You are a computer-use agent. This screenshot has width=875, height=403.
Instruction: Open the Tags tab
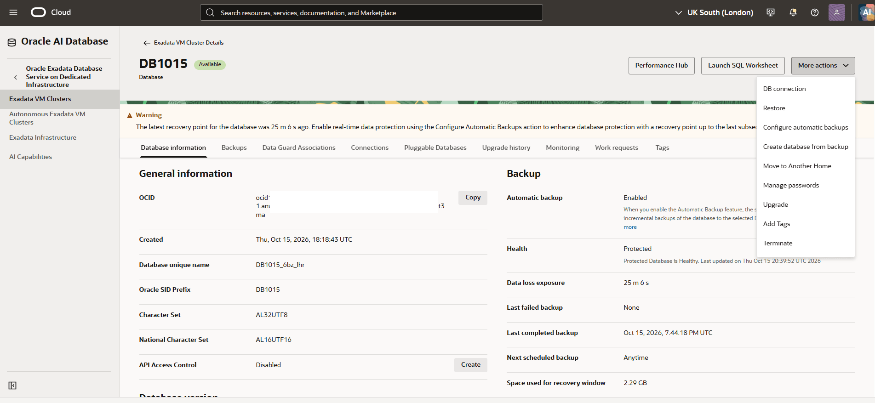[x=662, y=148]
